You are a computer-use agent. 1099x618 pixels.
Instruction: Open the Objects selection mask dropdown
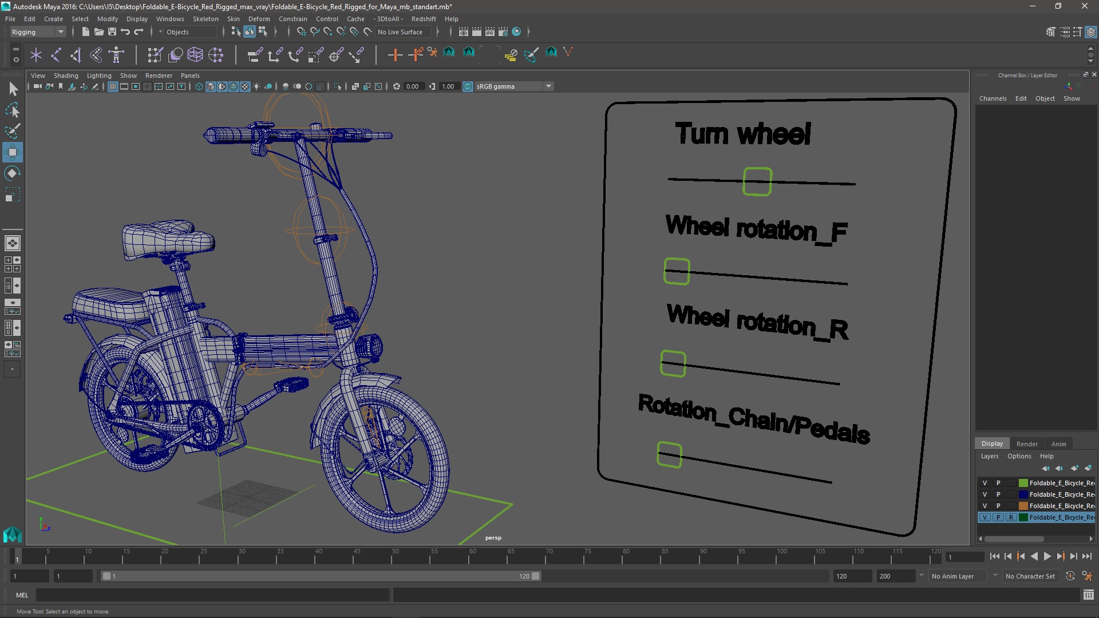[x=189, y=32]
